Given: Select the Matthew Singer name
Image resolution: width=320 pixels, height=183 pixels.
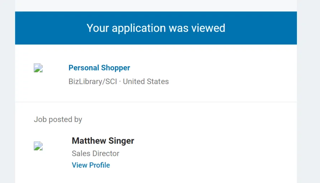Looking at the screenshot, I should coord(103,141).
